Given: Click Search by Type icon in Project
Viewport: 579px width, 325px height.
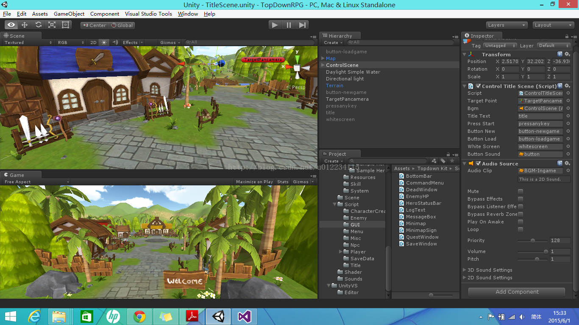Looking at the screenshot, I should pos(434,161).
